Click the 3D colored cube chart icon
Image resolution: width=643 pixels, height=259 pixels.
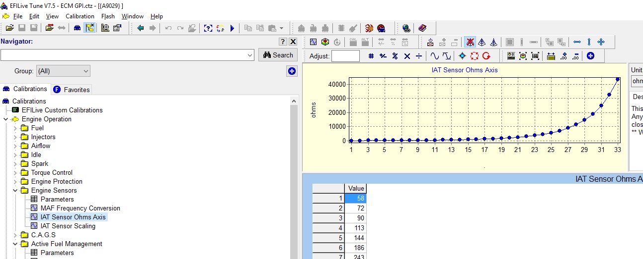(325, 42)
